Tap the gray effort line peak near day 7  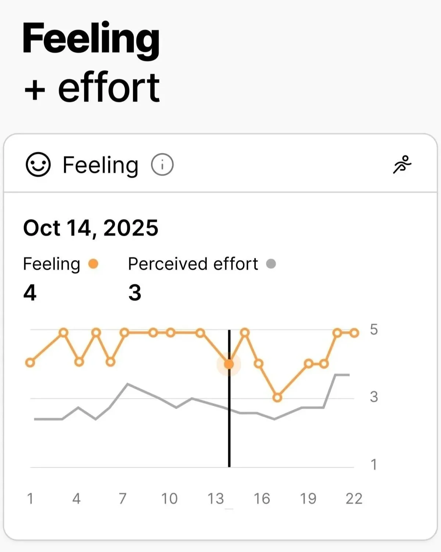[128, 384]
